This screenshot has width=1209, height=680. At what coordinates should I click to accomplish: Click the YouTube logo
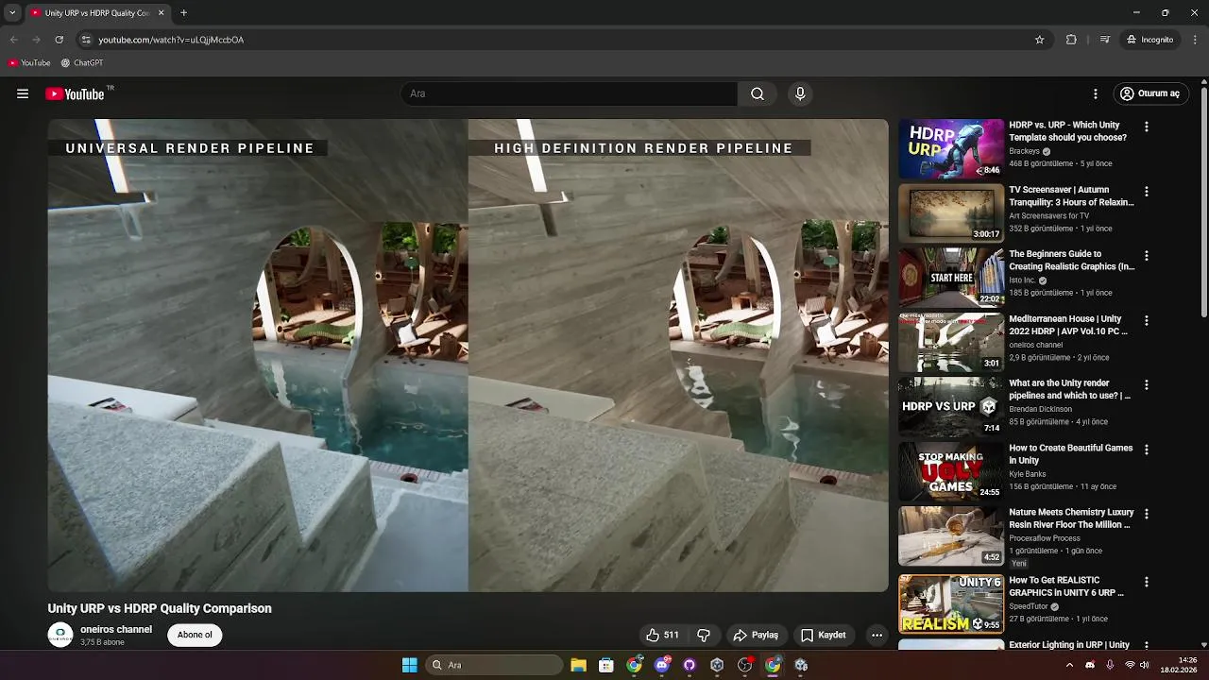click(x=75, y=93)
